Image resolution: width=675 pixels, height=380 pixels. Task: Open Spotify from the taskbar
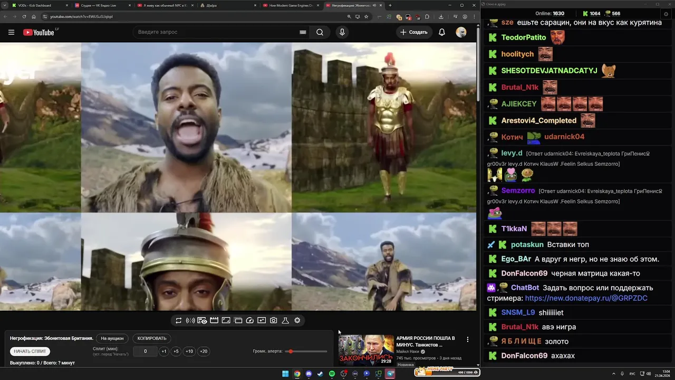tap(332, 374)
